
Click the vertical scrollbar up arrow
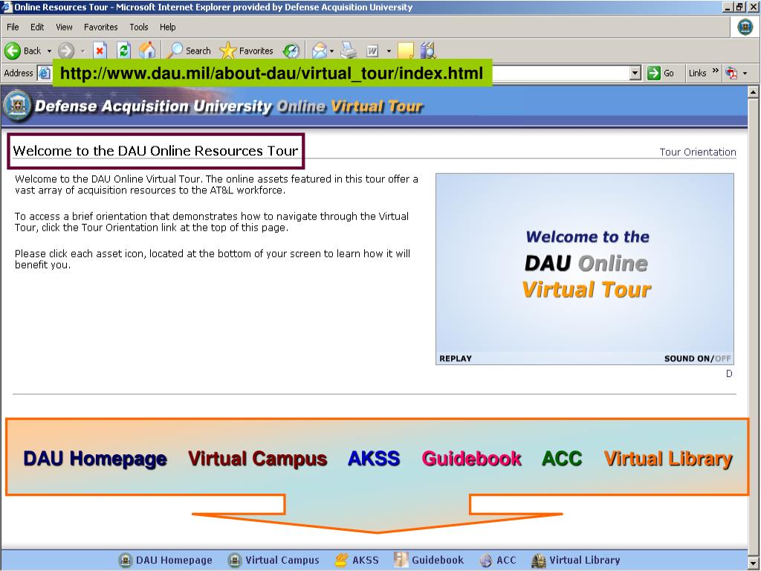pos(754,91)
